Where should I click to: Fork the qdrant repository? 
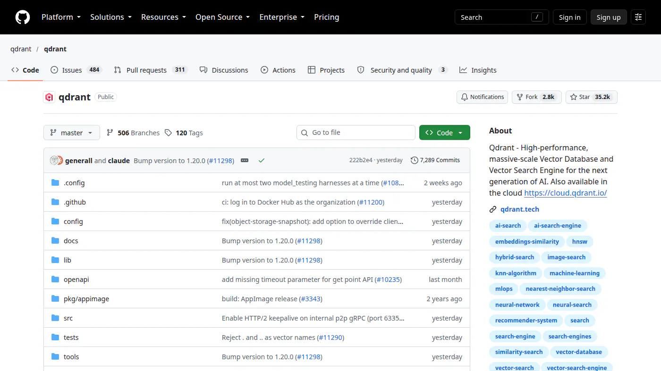click(537, 97)
